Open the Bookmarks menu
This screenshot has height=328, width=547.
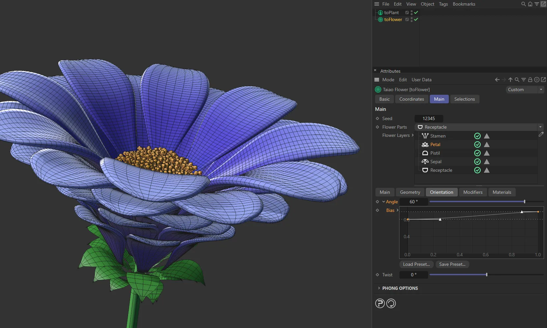464,4
